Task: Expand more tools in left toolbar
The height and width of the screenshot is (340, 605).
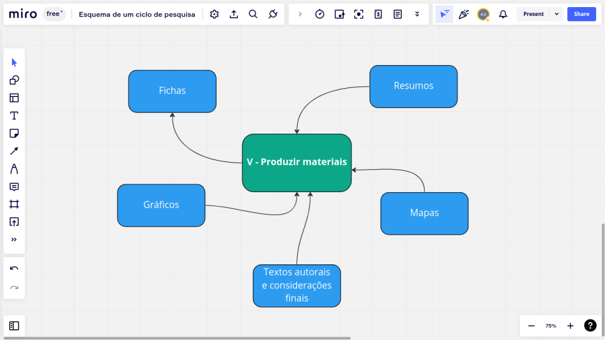Action: pyautogui.click(x=14, y=239)
